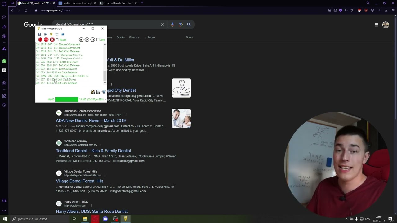Click the green macro progress bar
Image resolution: width=397 pixels, height=223 pixels.
point(67,99)
